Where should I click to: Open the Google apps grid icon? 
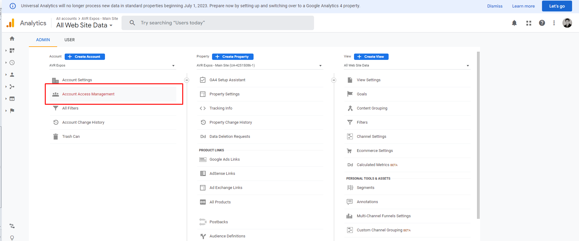(529, 23)
